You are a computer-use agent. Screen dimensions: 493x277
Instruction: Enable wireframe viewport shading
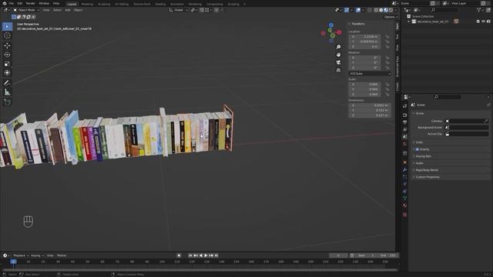click(376, 10)
